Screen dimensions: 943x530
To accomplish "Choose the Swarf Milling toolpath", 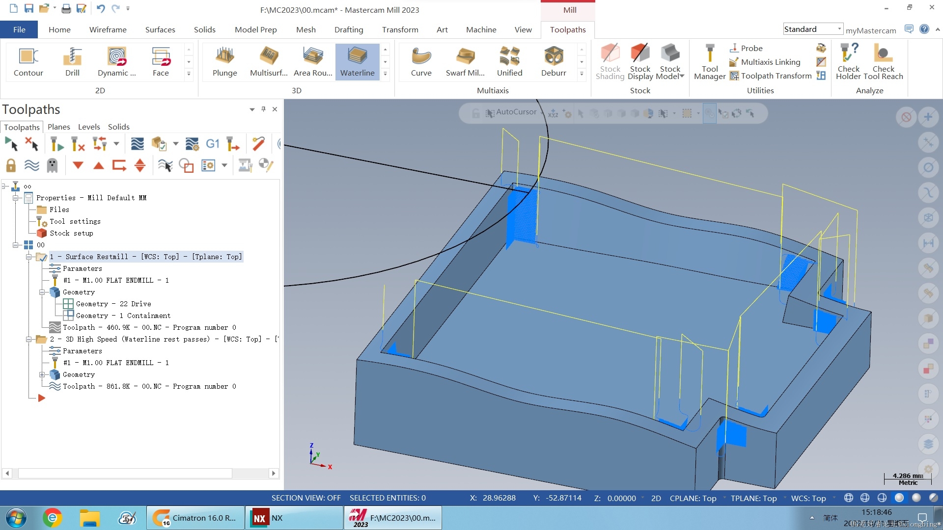I will click(x=465, y=62).
